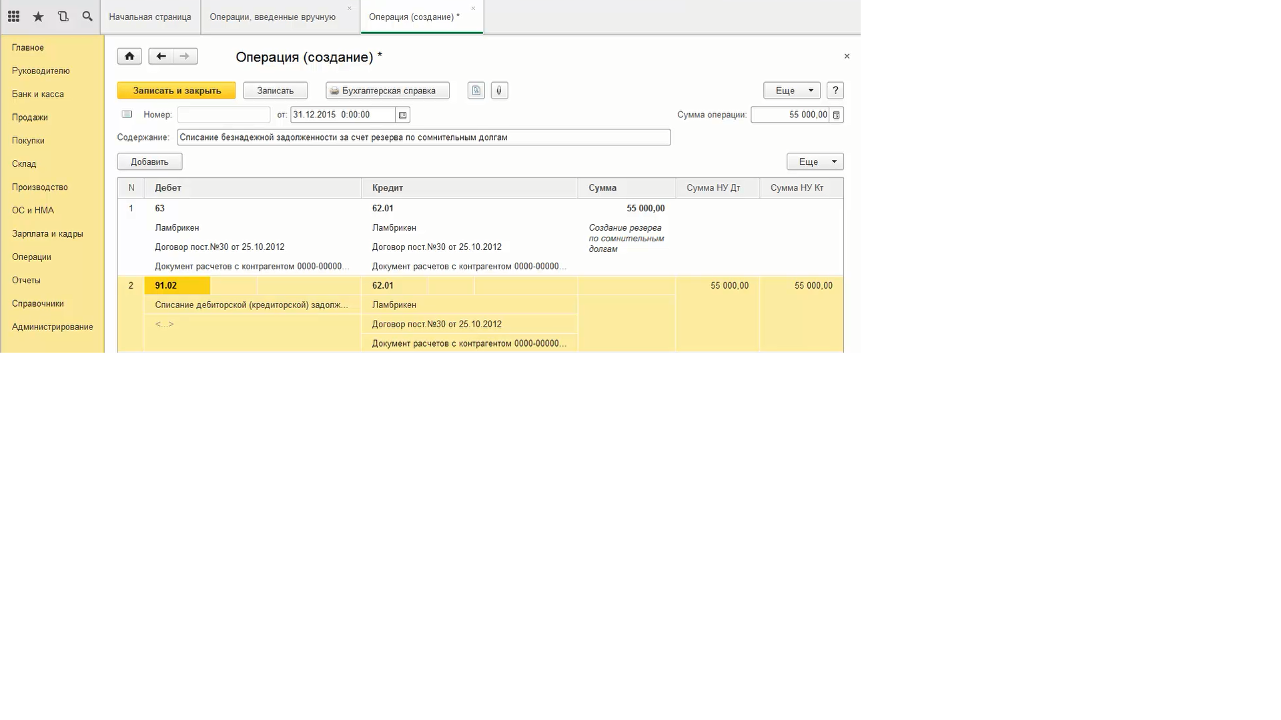Image resolution: width=1281 pixels, height=720 pixels.
Task: Open Справочники section in sidebar
Action: coord(37,303)
